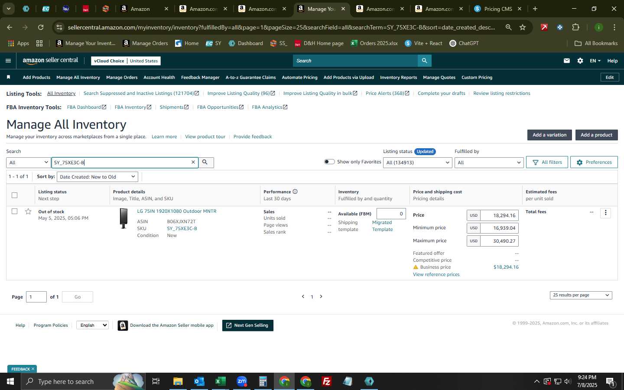Open the Fulfilled by dropdown

[x=489, y=162]
